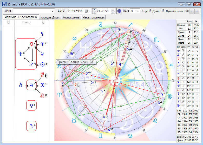Select the Макет страницы tab
The height and width of the screenshot is (145, 203).
93,17
